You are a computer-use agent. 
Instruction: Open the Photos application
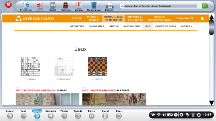point(64,114)
